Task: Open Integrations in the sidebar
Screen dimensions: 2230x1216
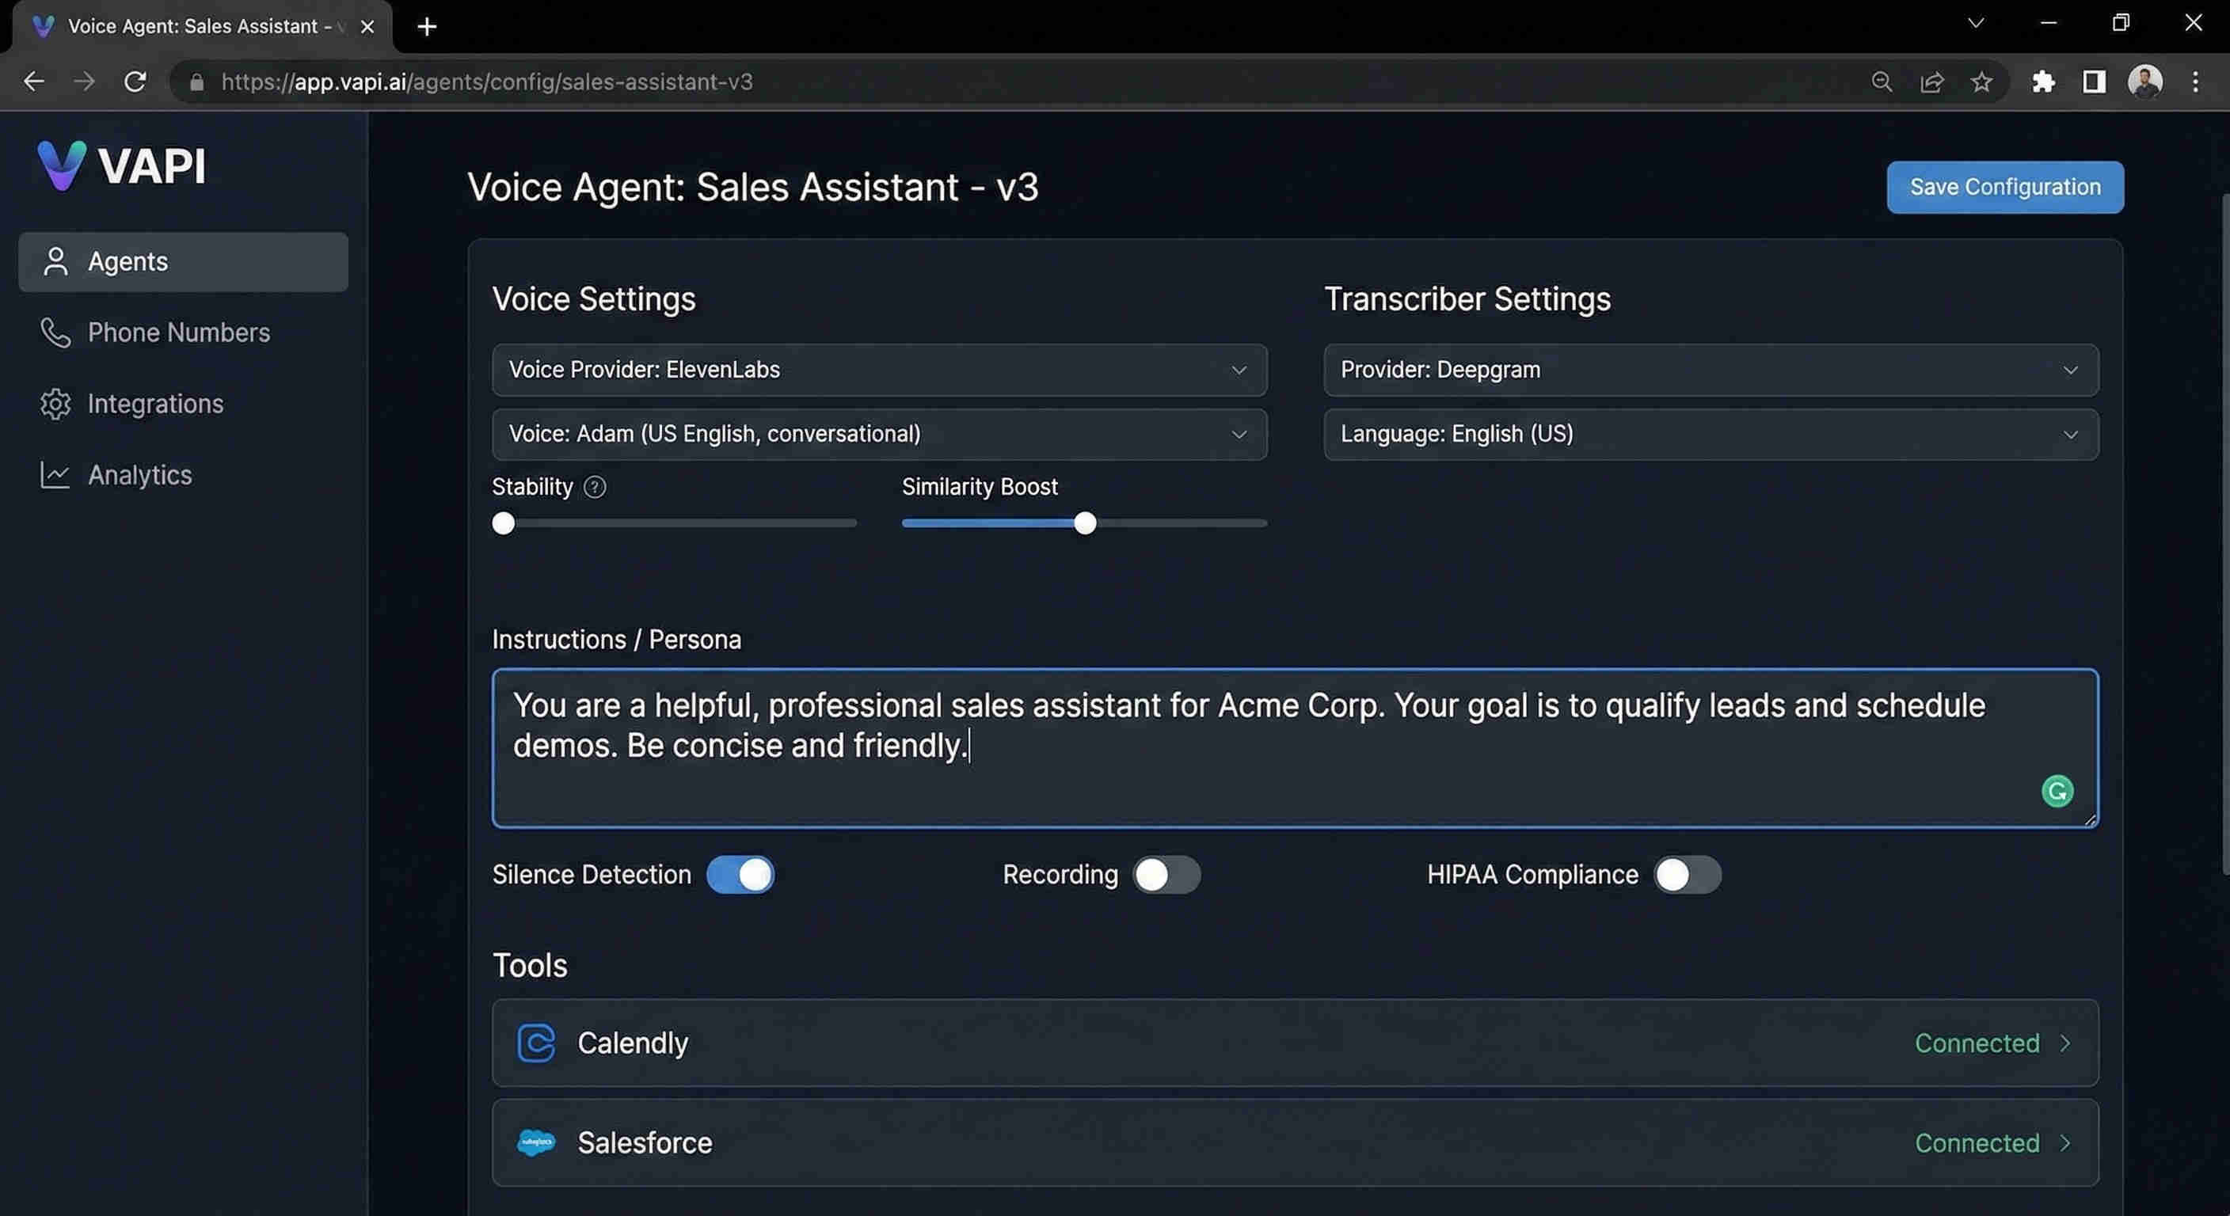Action: 131,405
